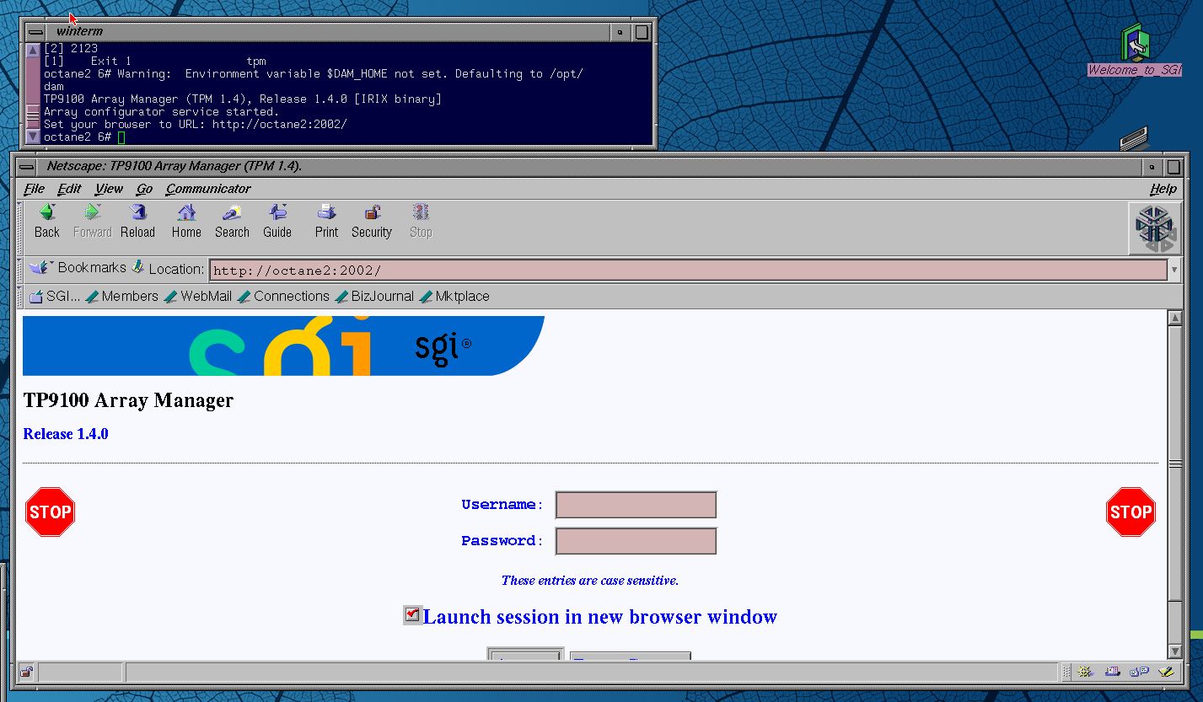Go back using the Back toolbar button
1203x702 pixels.
tap(47, 222)
